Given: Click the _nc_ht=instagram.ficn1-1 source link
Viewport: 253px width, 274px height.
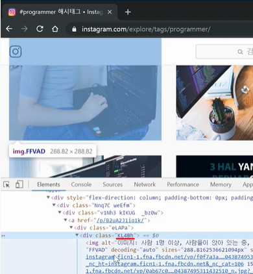Looking at the screenshot, I should point(165,264).
